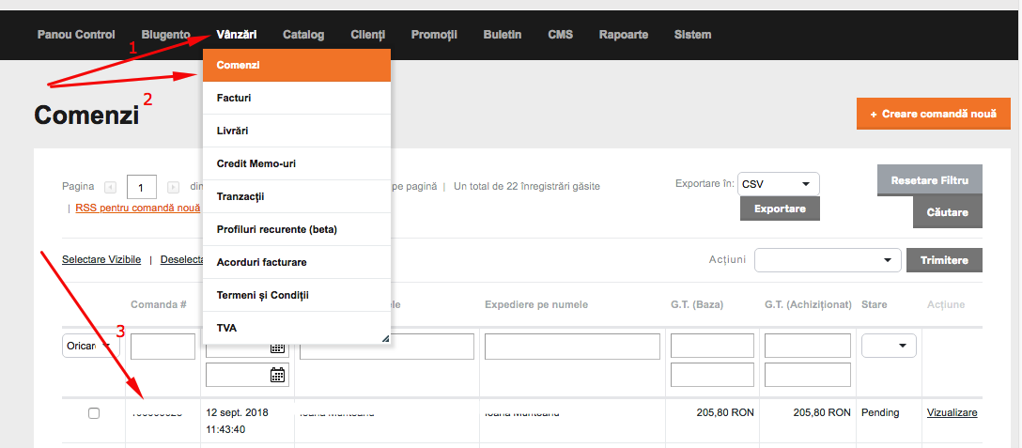Click Selectare Vizibile link

(x=101, y=259)
